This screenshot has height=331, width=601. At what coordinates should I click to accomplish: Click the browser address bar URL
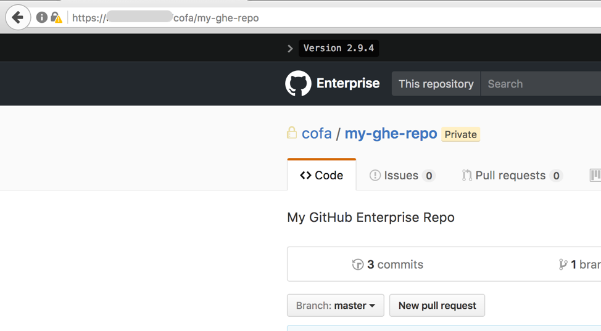pos(165,18)
